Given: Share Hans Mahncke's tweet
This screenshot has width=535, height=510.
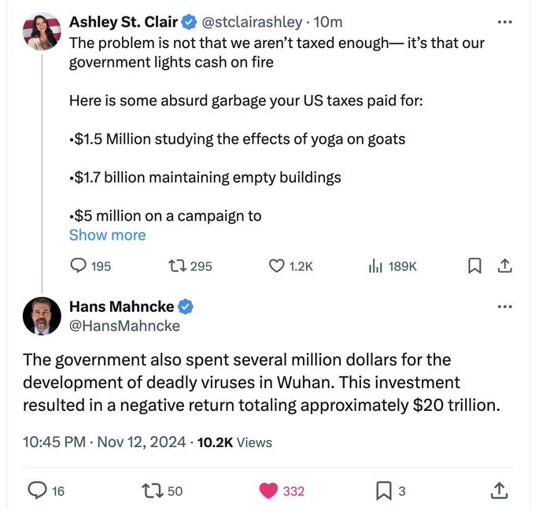Looking at the screenshot, I should pyautogui.click(x=499, y=490).
